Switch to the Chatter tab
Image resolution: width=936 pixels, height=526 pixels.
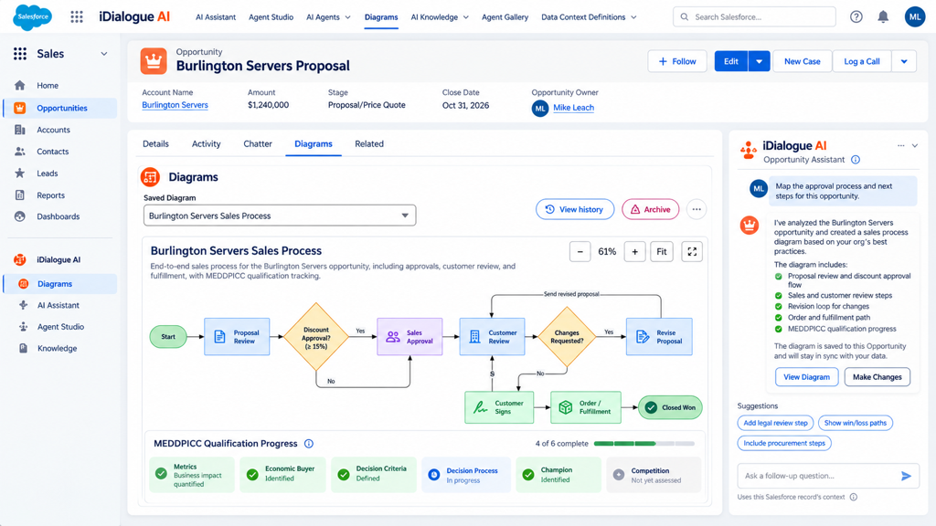[x=258, y=143]
